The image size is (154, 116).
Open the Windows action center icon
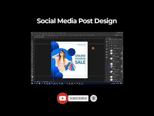121,83
